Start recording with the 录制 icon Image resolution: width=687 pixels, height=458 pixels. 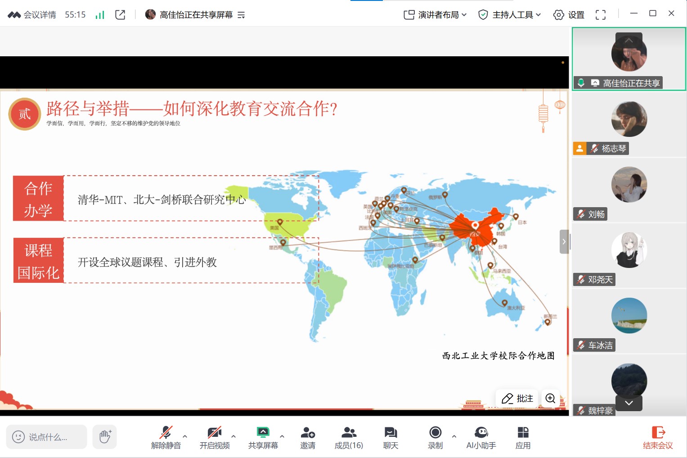click(x=435, y=436)
